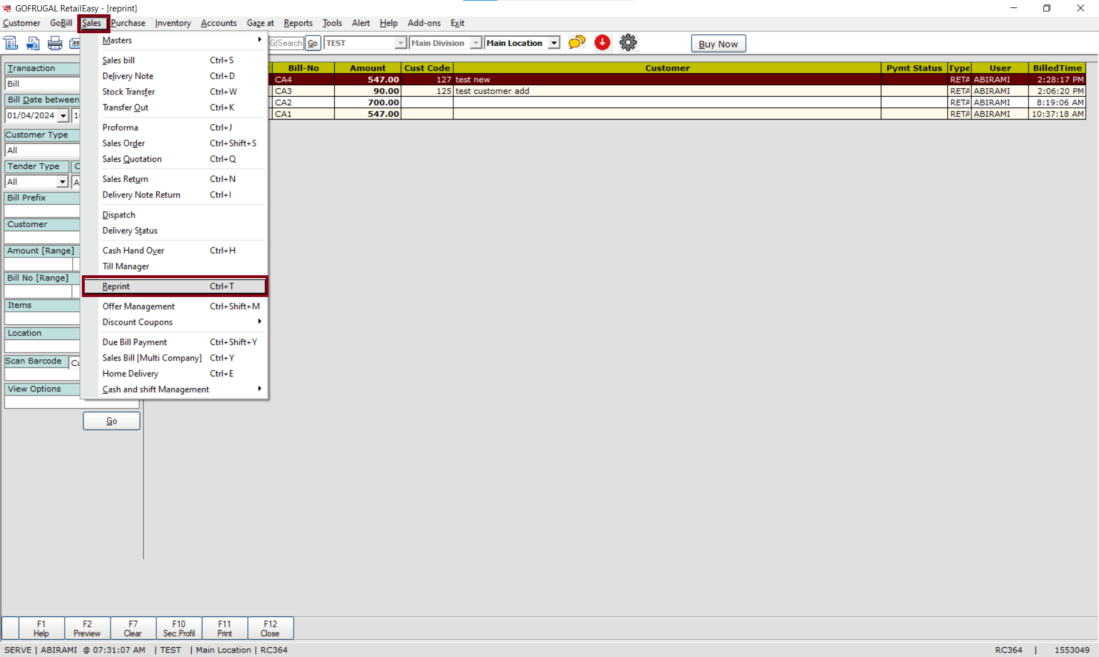Open the yellow chat bubbles icon
The width and height of the screenshot is (1099, 657).
576,42
